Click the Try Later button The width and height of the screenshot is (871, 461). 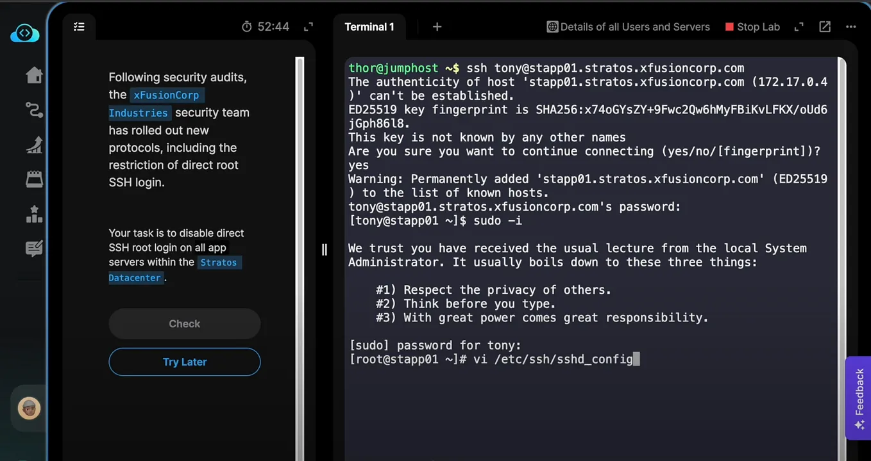tap(185, 362)
